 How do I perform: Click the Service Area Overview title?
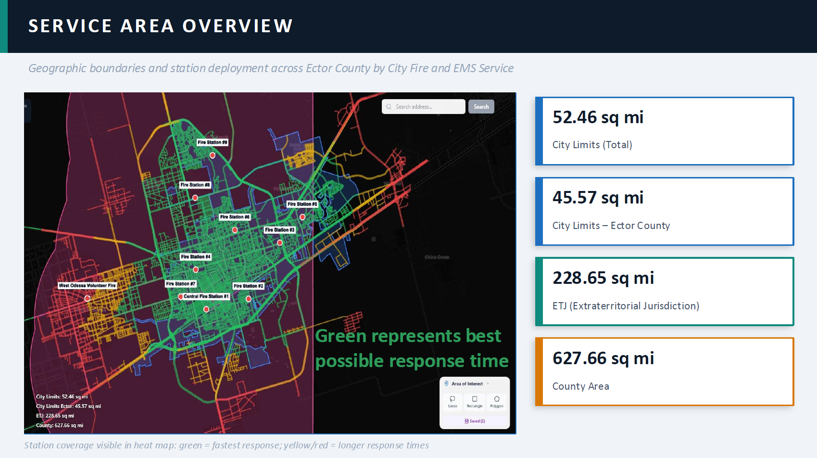coord(161,26)
